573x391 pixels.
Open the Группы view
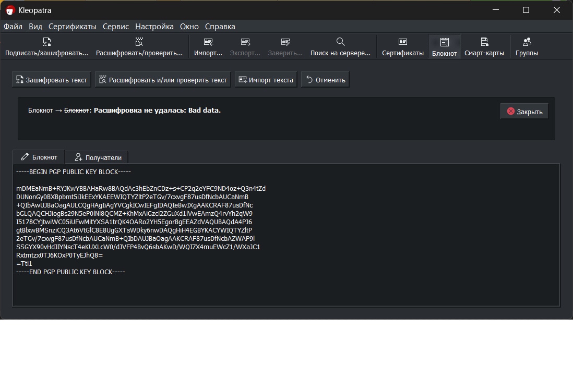pyautogui.click(x=527, y=47)
